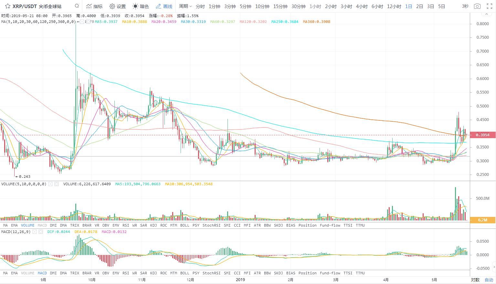Toggle the 画线 drawing tool

pyautogui.click(x=164, y=6)
